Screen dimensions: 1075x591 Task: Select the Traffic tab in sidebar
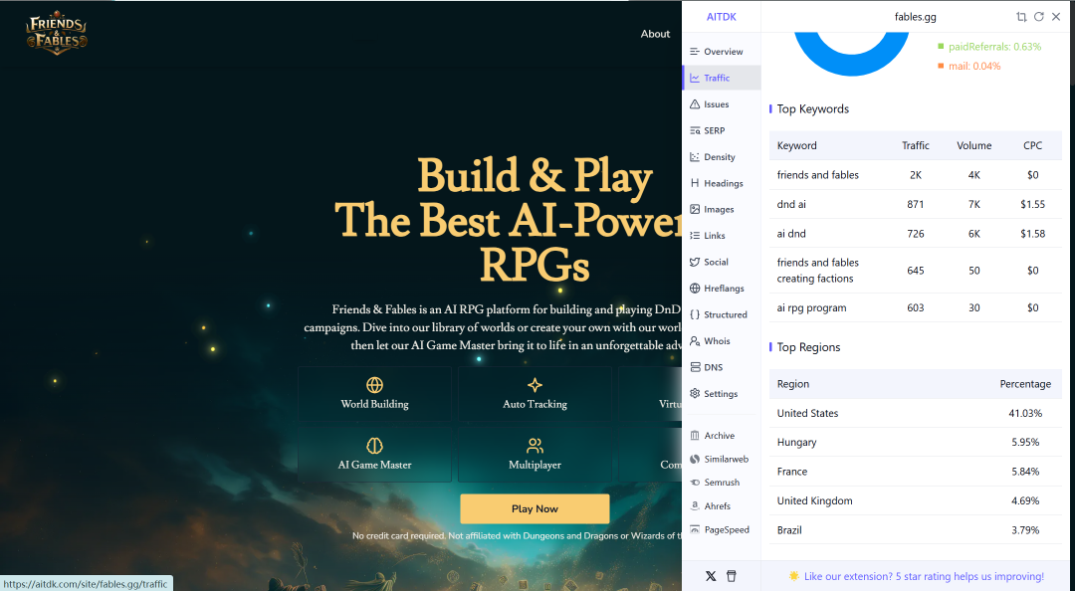[x=722, y=78]
